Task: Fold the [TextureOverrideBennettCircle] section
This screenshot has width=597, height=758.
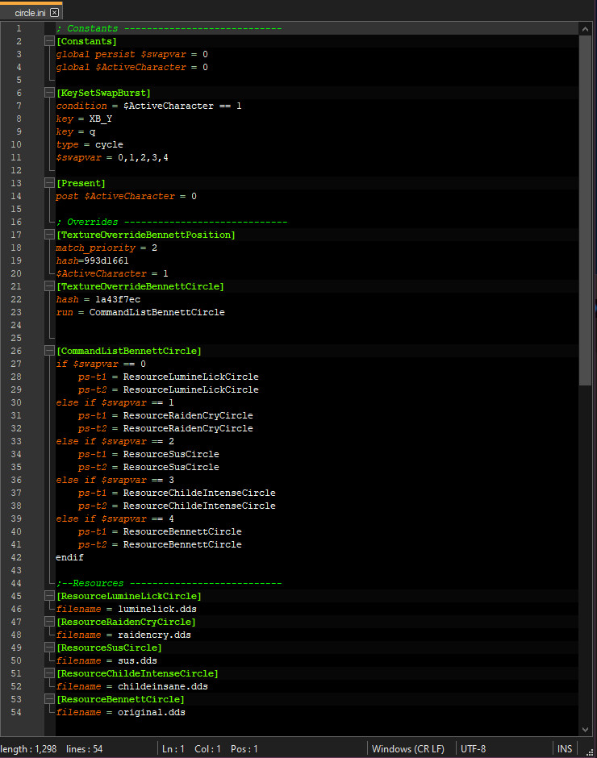Action: click(x=49, y=286)
